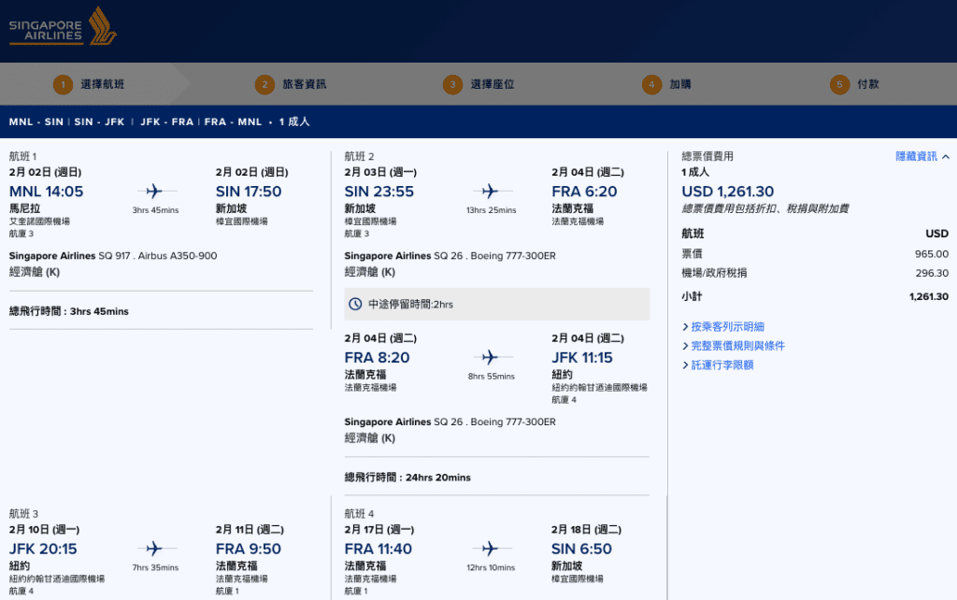Viewport: 957px width, 600px height.
Task: Click the 航班 1 heading
Action: pyautogui.click(x=22, y=156)
